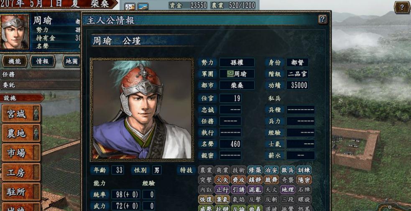411x211 pixels.
Task: Click the landscape map icon beside 小
Action: click(x=143, y=7)
